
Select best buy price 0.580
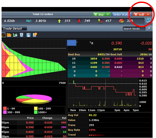click(106, 67)
